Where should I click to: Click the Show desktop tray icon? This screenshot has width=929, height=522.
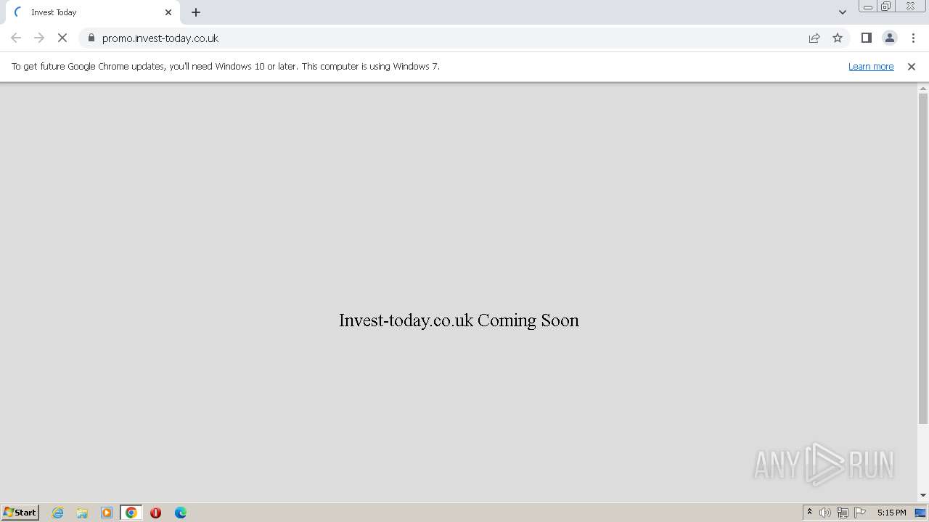click(920, 513)
